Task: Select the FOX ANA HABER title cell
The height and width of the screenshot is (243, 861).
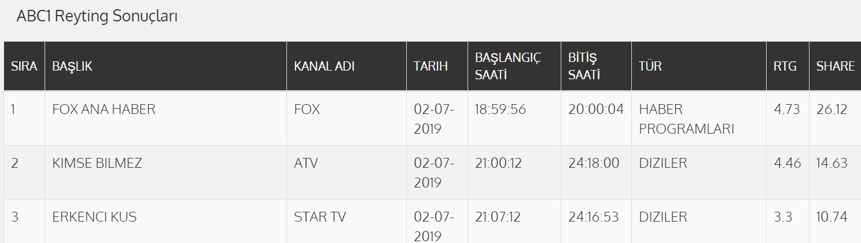Action: pyautogui.click(x=104, y=109)
